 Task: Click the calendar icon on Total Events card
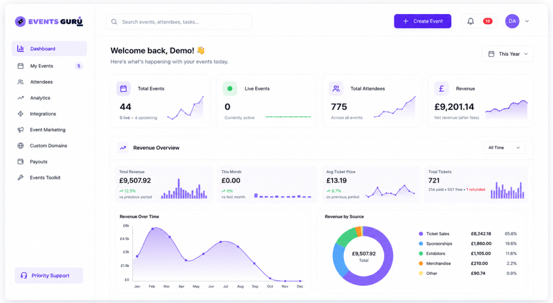(x=124, y=88)
